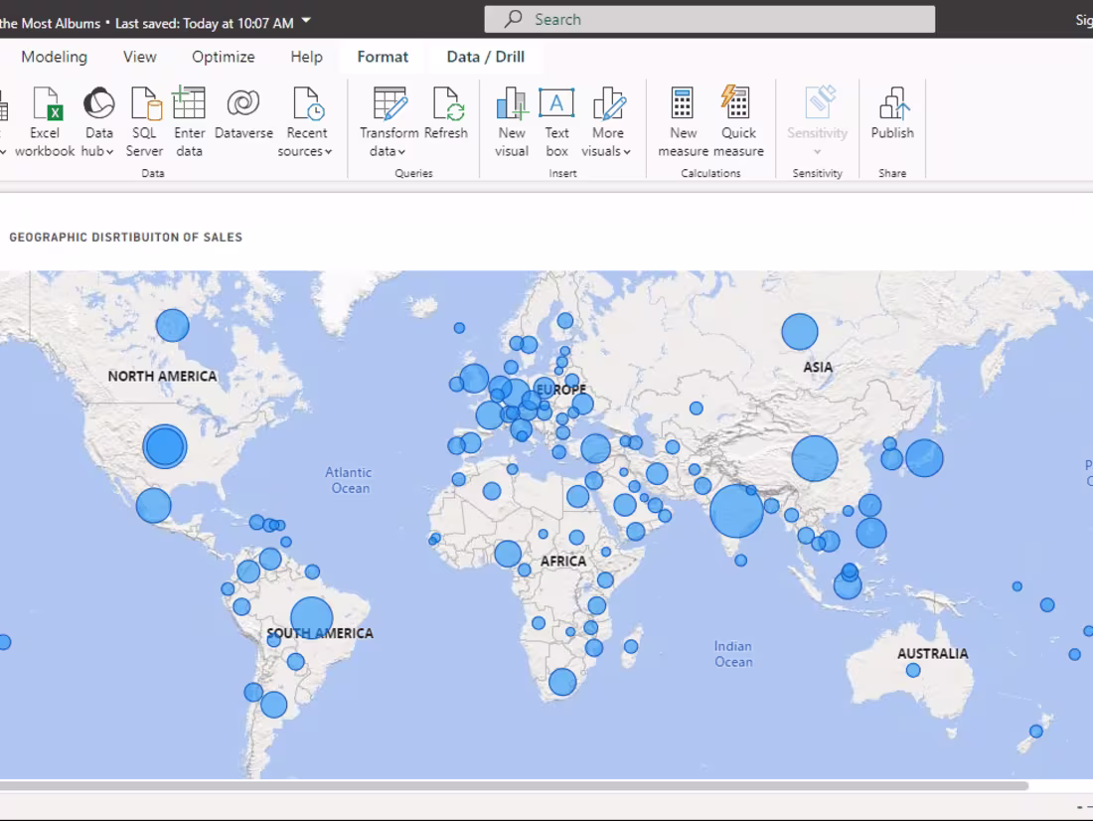The height and width of the screenshot is (821, 1093).
Task: Expand More visuals dropdown arrow
Action: 627,151
